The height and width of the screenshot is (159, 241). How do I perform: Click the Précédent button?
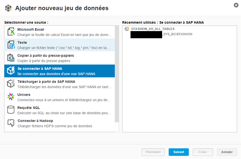(x=153, y=152)
